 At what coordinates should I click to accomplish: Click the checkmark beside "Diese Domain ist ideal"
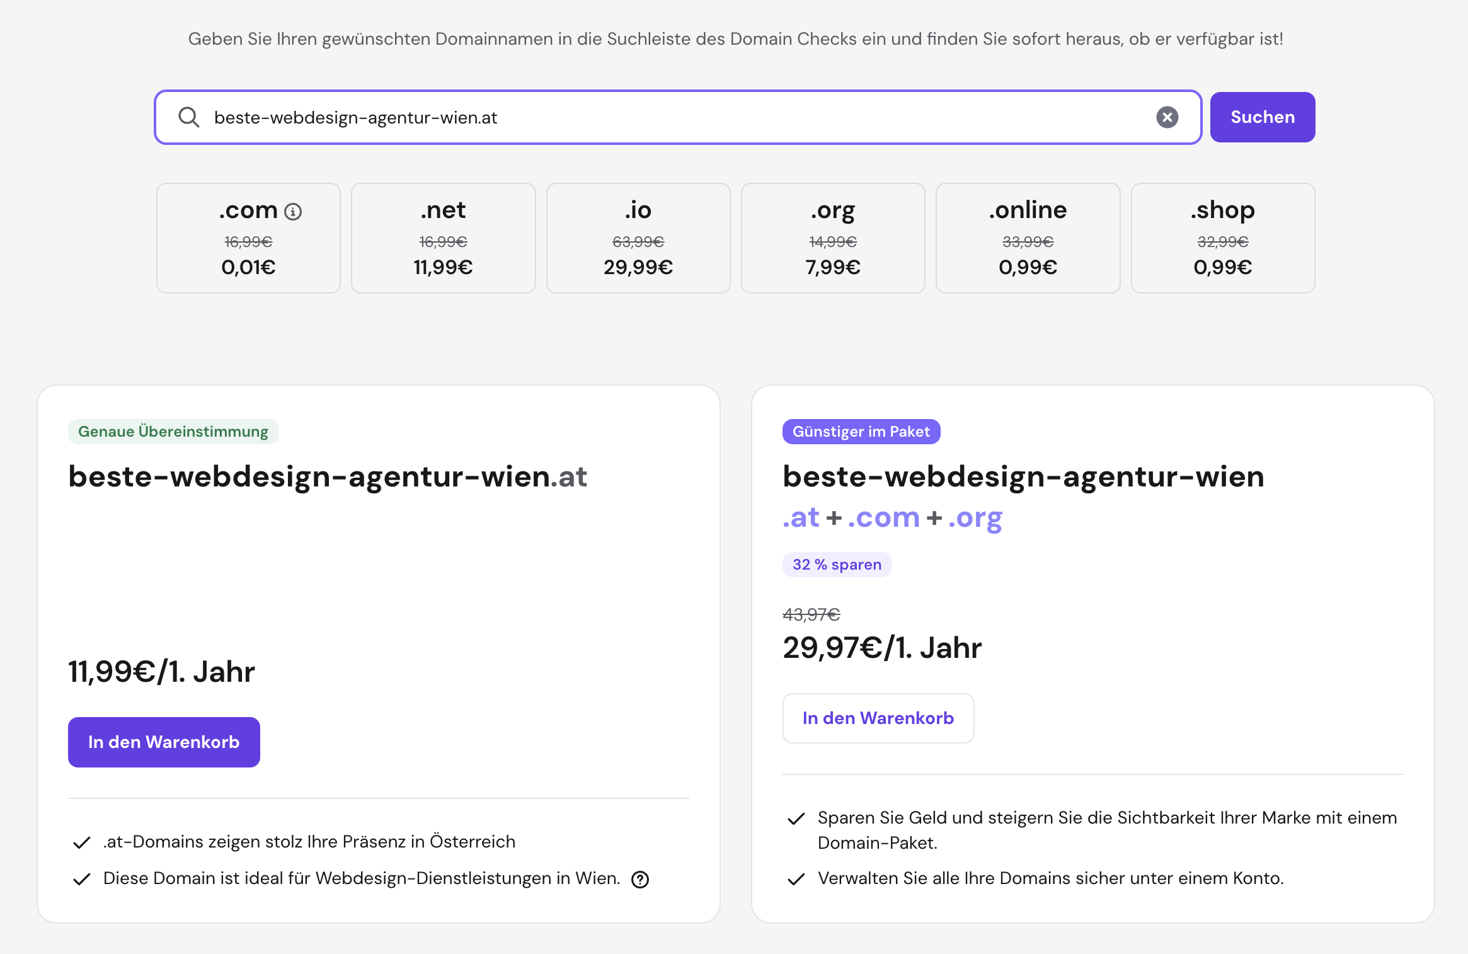(x=81, y=878)
